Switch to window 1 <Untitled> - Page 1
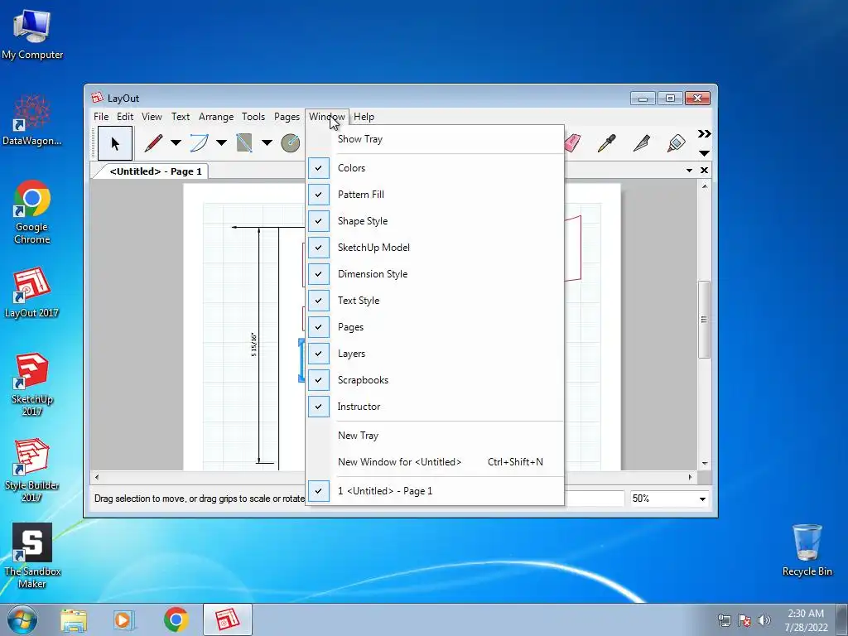848x636 pixels. click(435, 490)
